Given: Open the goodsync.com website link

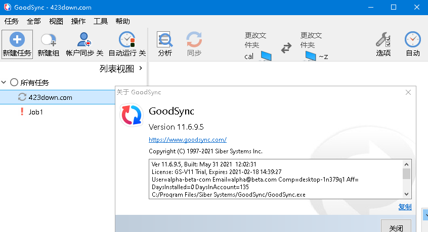Looking at the screenshot, I should click(x=188, y=140).
